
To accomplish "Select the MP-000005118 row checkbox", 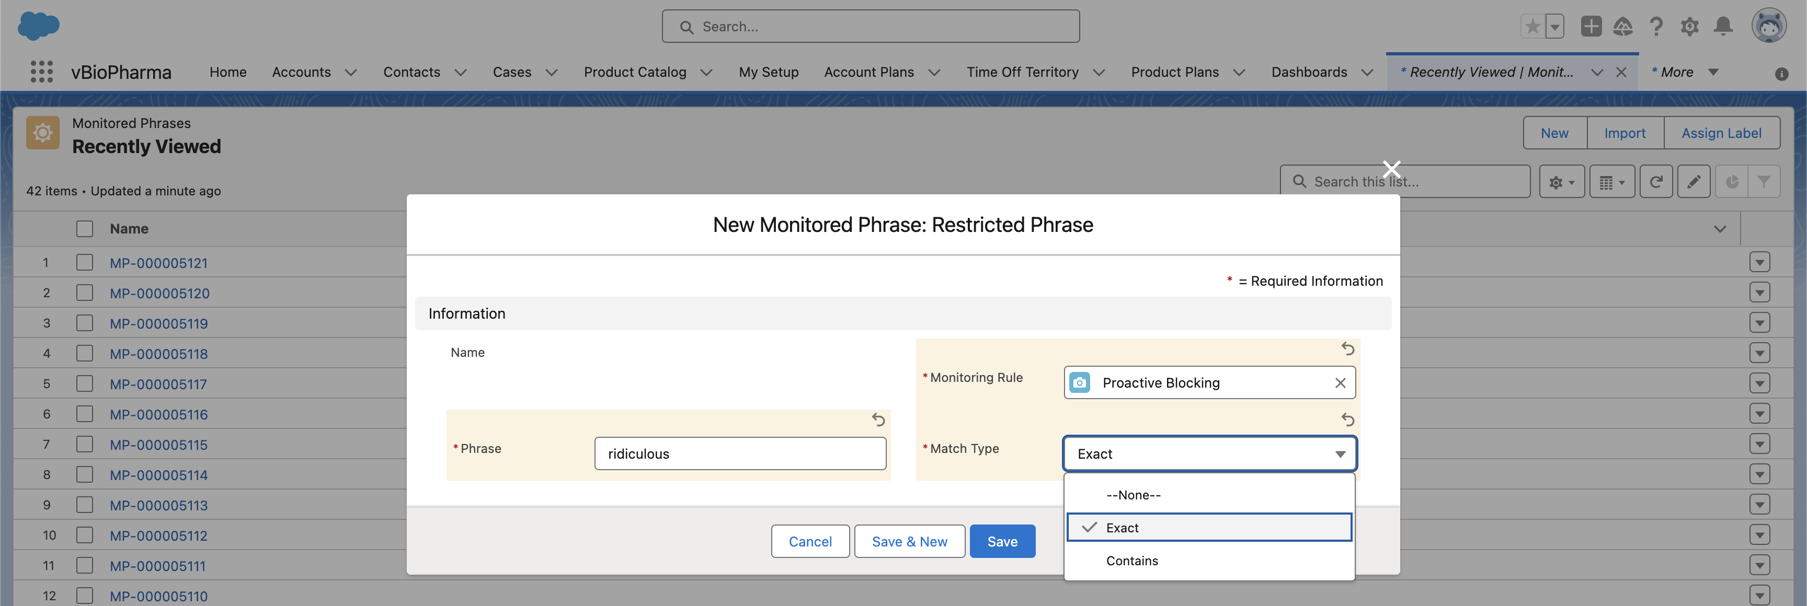I will pos(85,354).
